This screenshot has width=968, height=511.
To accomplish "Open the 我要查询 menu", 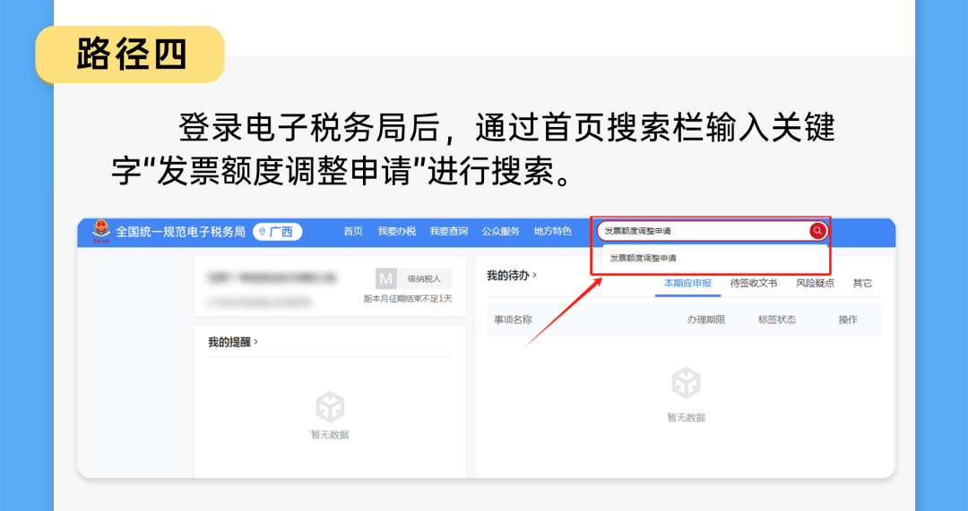I will point(449,232).
